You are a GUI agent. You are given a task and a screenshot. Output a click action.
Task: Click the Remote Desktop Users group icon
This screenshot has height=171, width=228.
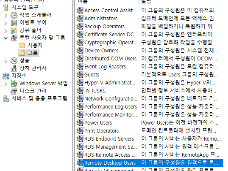click(80, 163)
